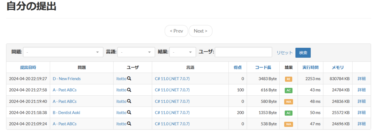Screen dimensions: 375x133
Task: Click score 100 in the 21:27:58 row
Action: click(240, 90)
